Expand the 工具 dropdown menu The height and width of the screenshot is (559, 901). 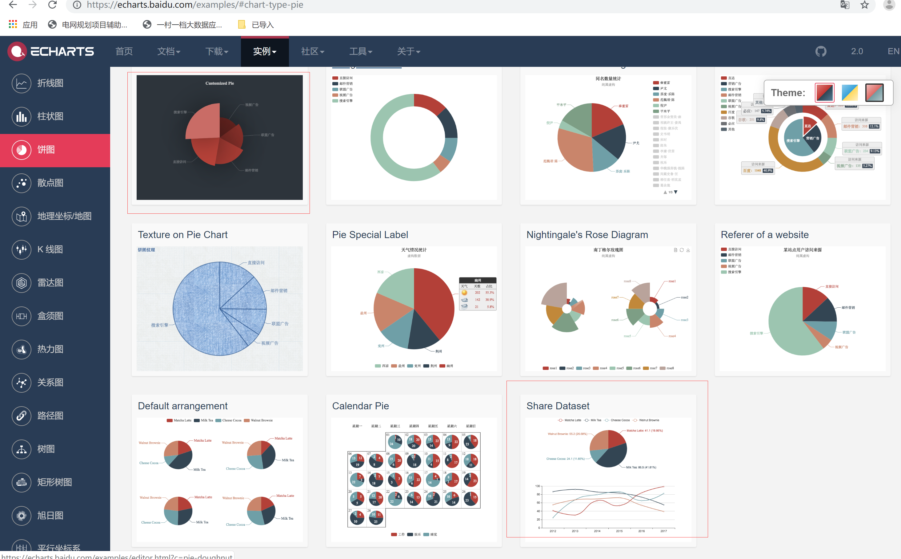(x=361, y=51)
